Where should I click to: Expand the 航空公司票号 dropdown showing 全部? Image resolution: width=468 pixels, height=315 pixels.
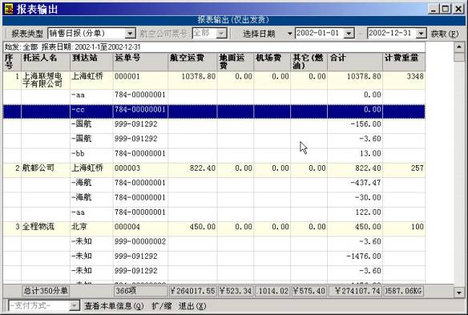coord(221,34)
